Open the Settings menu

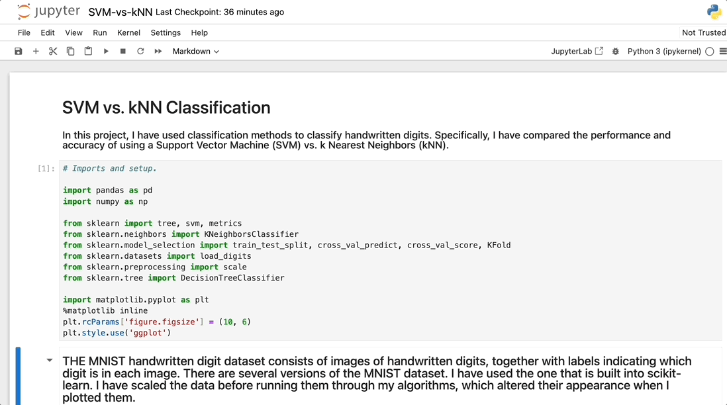pyautogui.click(x=166, y=33)
